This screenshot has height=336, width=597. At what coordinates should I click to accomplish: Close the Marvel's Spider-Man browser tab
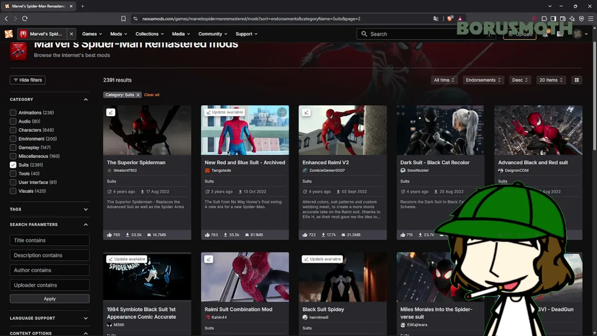pyautogui.click(x=71, y=6)
